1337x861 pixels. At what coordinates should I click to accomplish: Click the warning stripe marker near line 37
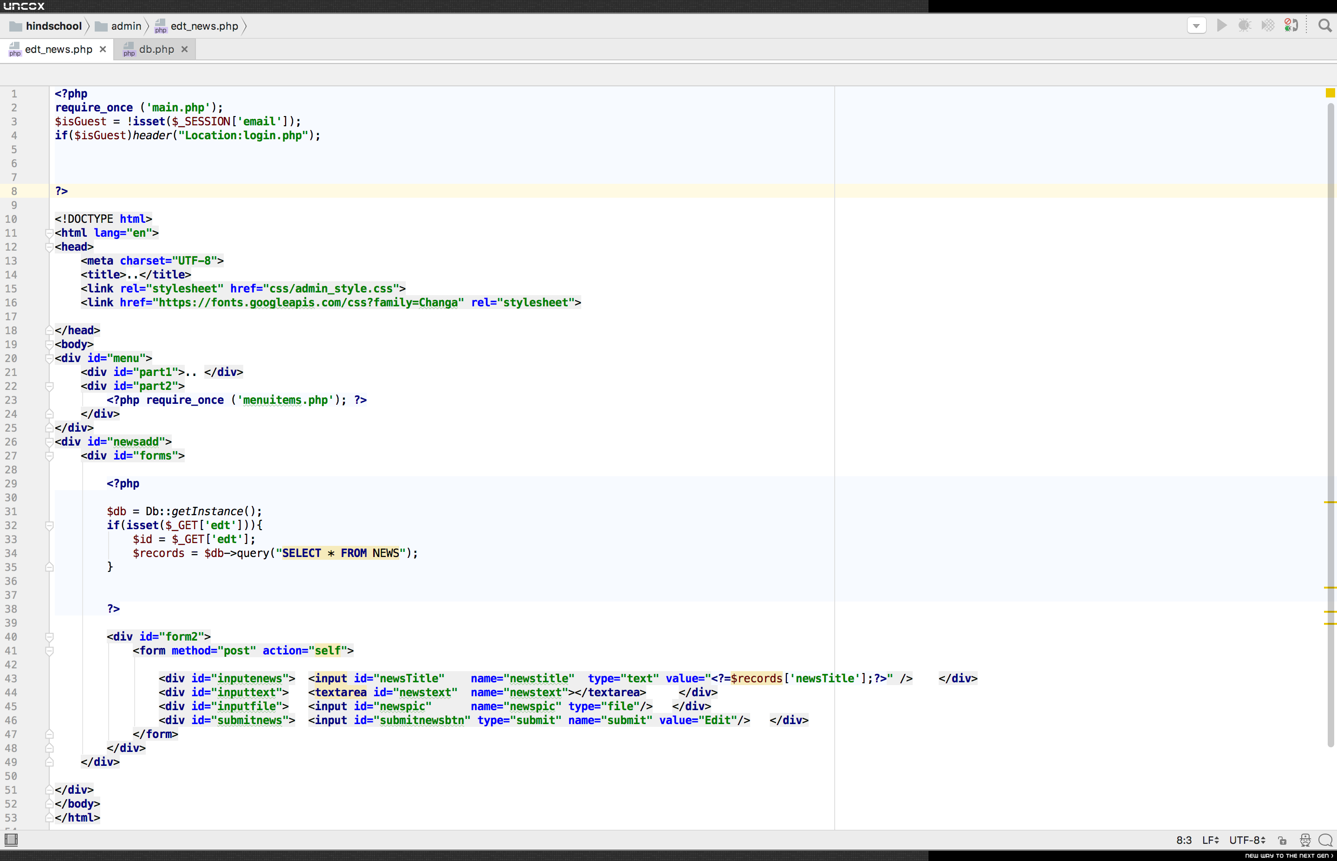click(1331, 588)
